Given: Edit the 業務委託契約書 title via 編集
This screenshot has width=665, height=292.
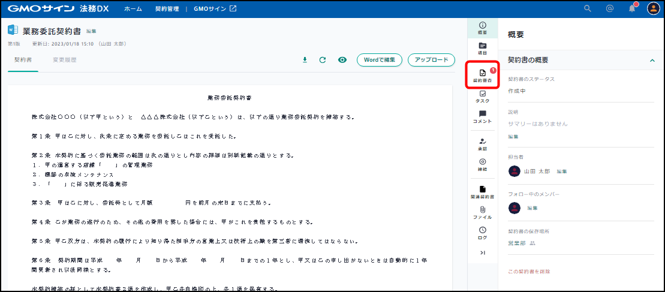Looking at the screenshot, I should coord(91,31).
